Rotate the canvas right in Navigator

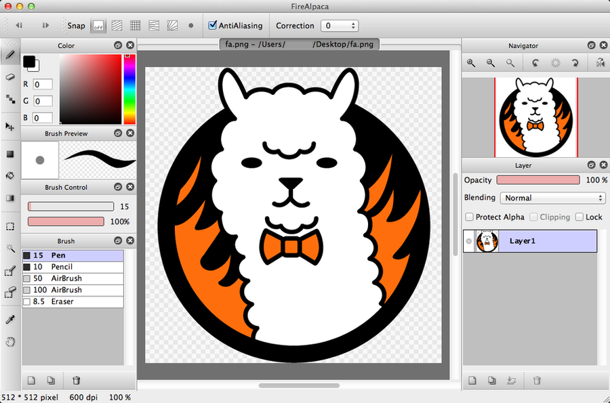pyautogui.click(x=575, y=63)
